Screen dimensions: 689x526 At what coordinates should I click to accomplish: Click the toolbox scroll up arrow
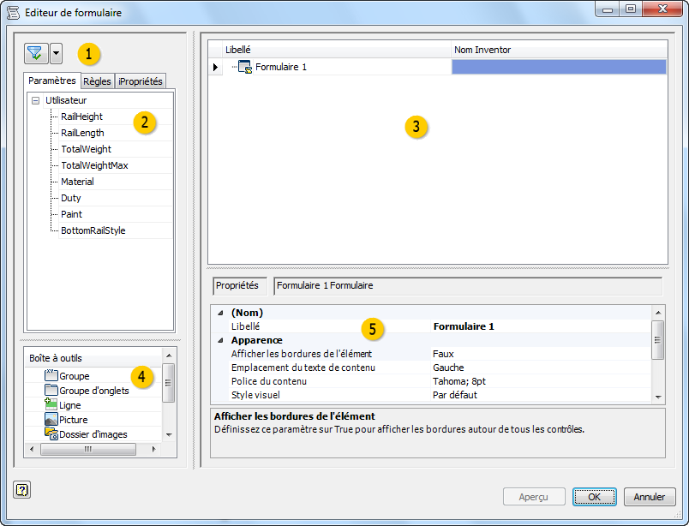169,355
